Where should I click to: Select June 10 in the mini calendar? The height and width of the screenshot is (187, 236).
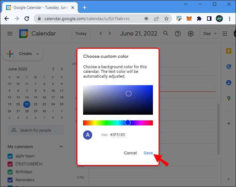tap(53, 91)
